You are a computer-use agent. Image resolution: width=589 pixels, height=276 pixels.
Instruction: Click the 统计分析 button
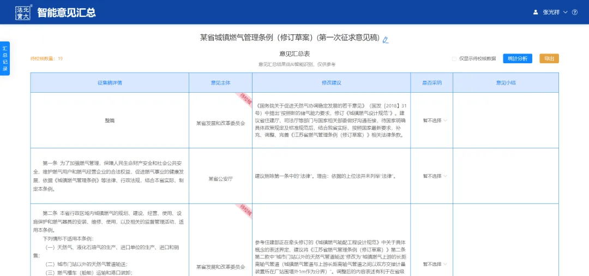click(x=517, y=58)
